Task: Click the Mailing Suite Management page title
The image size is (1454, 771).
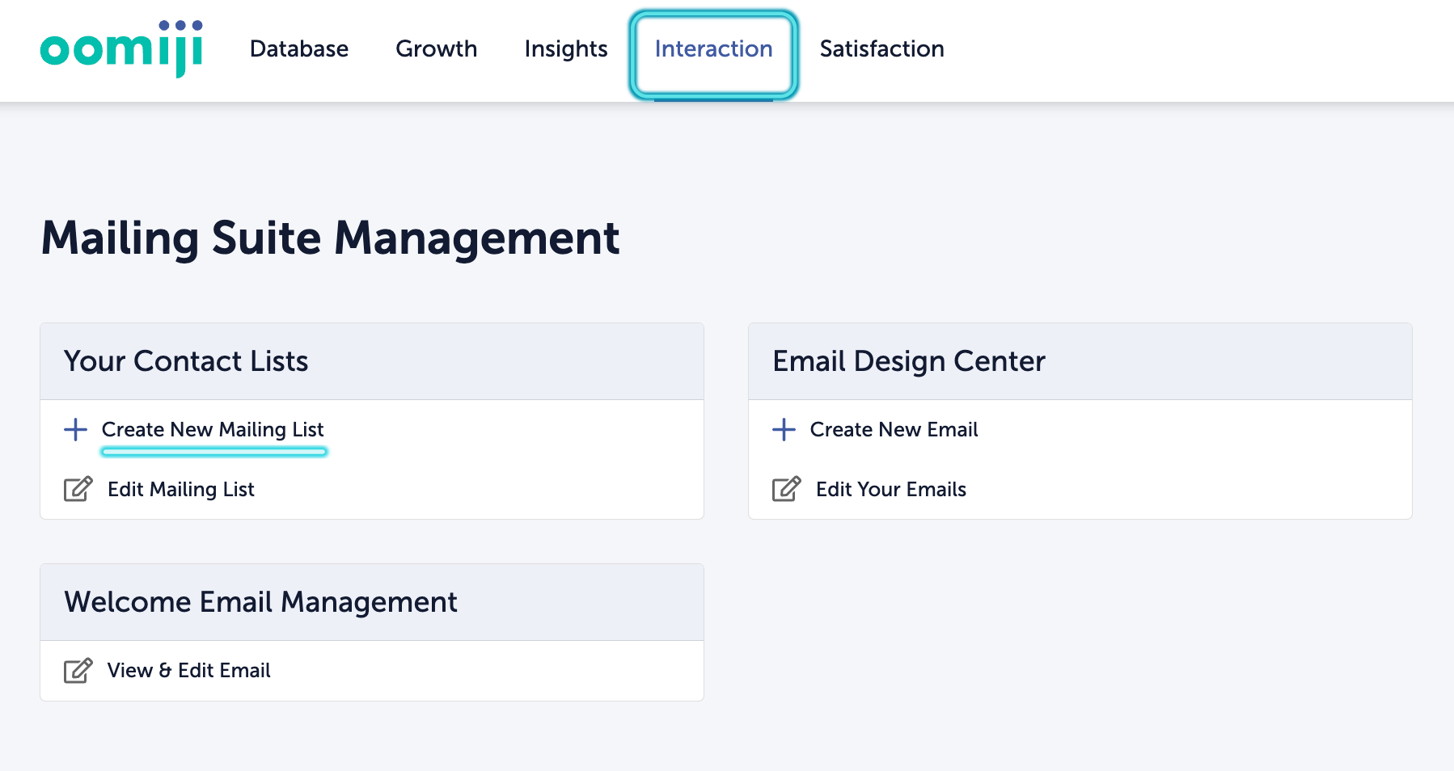Action: pyautogui.click(x=330, y=238)
